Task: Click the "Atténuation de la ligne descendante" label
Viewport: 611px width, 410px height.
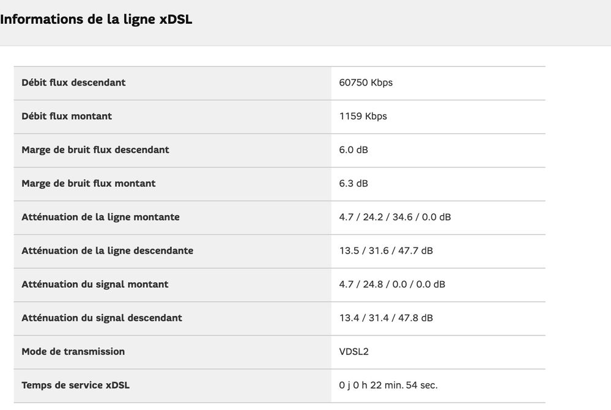Action: pyautogui.click(x=108, y=251)
